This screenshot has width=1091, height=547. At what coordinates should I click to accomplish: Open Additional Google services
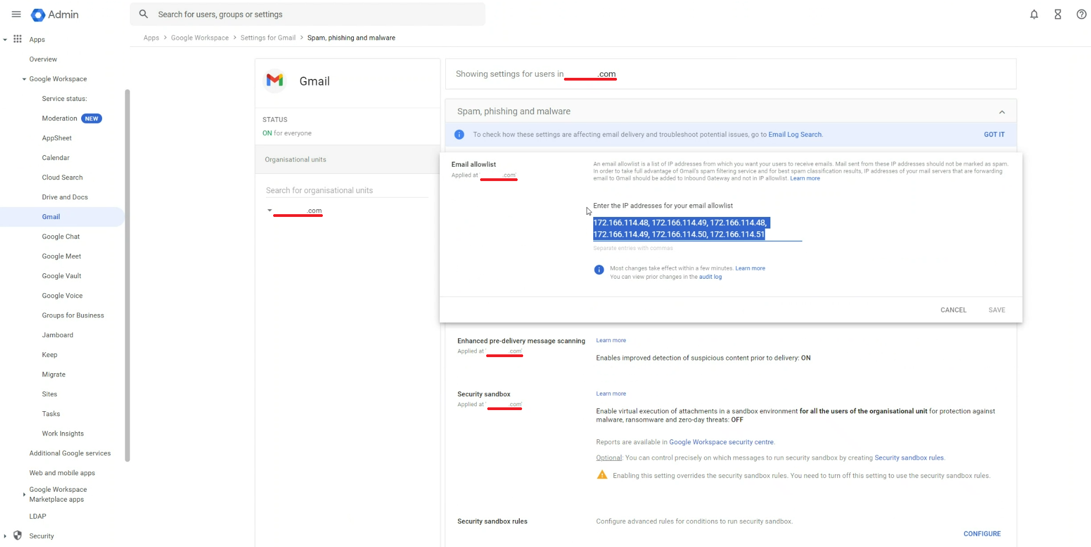click(70, 453)
